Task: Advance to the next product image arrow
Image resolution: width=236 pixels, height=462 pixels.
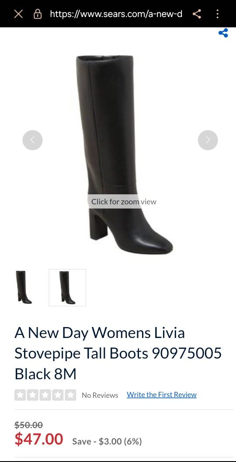Action: 208,140
